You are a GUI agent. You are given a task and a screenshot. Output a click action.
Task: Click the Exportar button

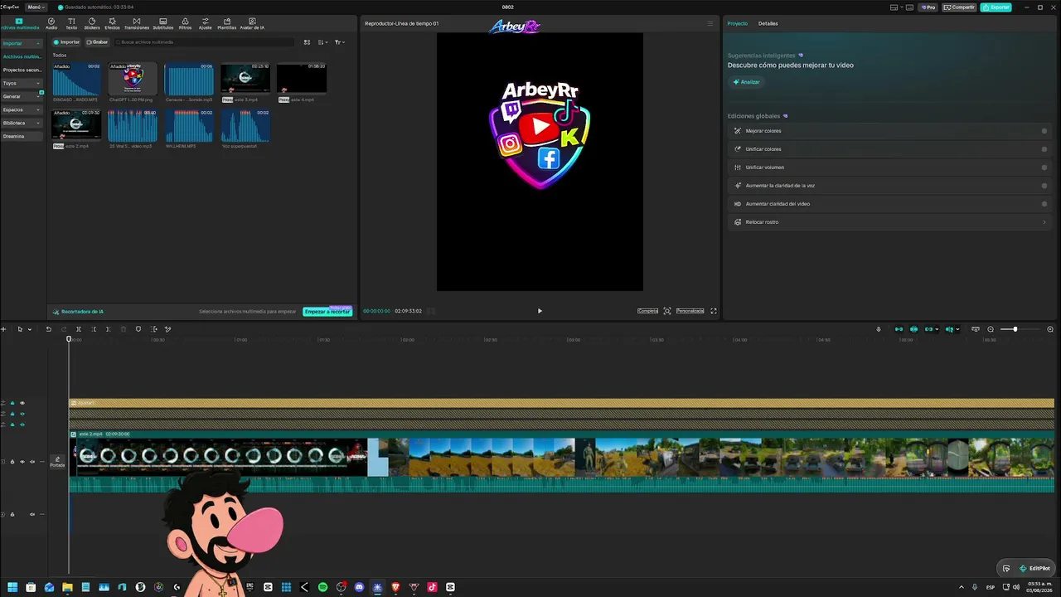(996, 7)
